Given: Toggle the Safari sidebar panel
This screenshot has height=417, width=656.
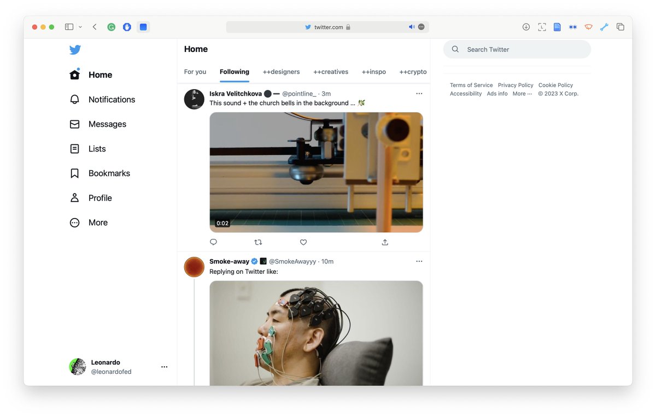Looking at the screenshot, I should (x=69, y=26).
